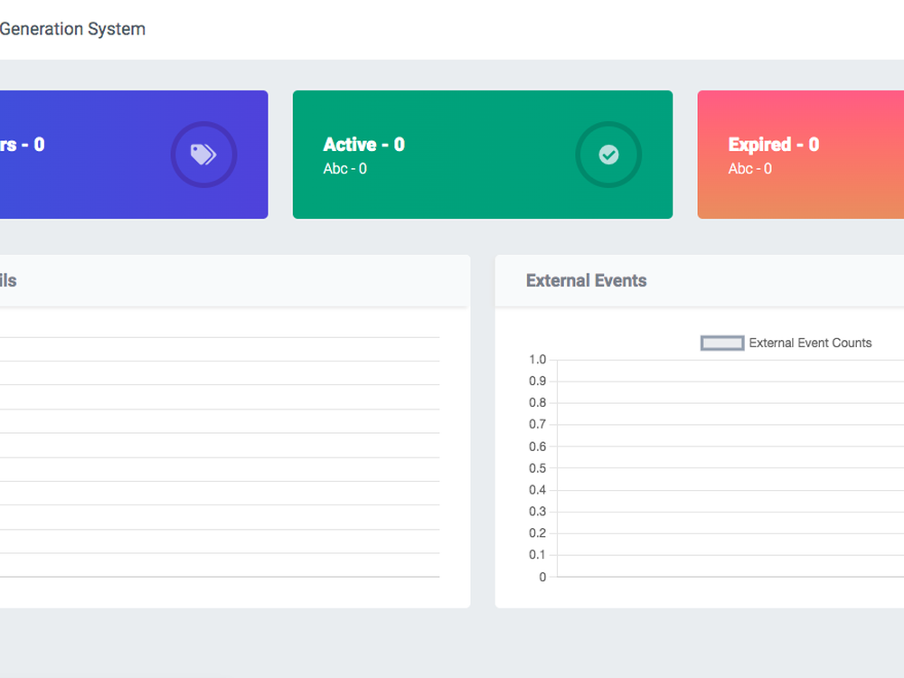Viewport: 904px width, 678px height.
Task: Click the 1.0 y-axis label
Action: point(537,360)
